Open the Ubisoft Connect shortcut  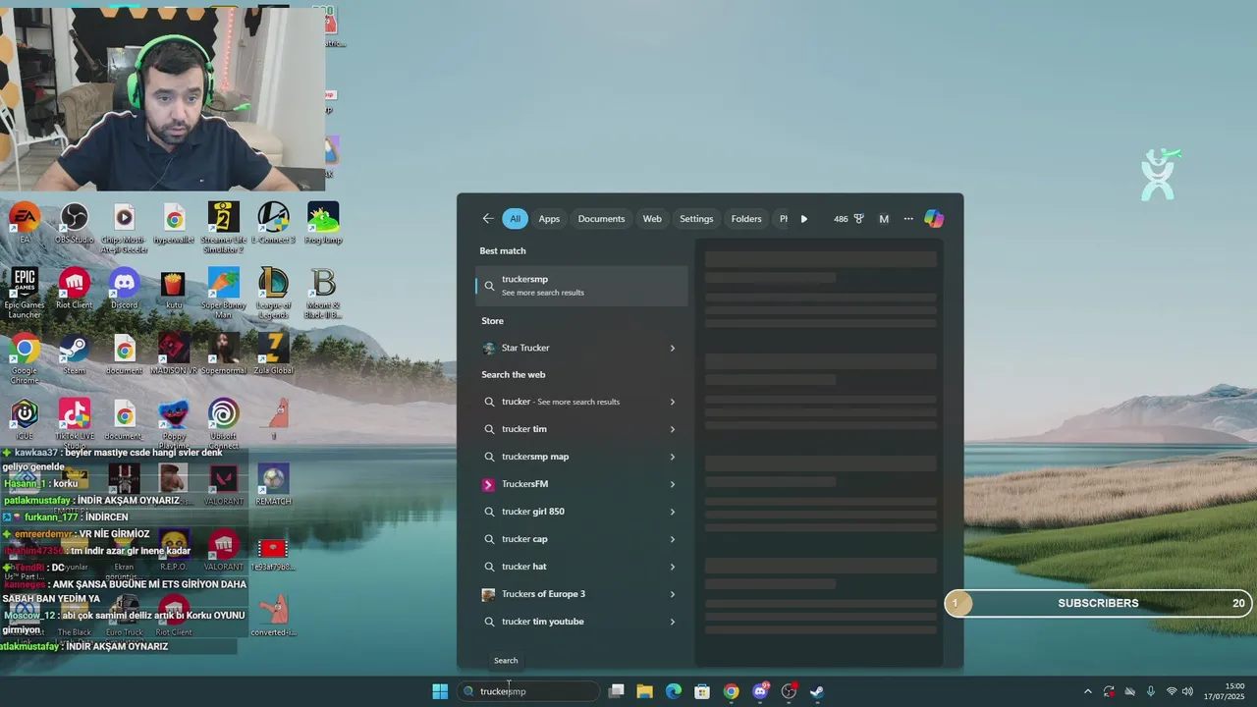[x=223, y=424]
